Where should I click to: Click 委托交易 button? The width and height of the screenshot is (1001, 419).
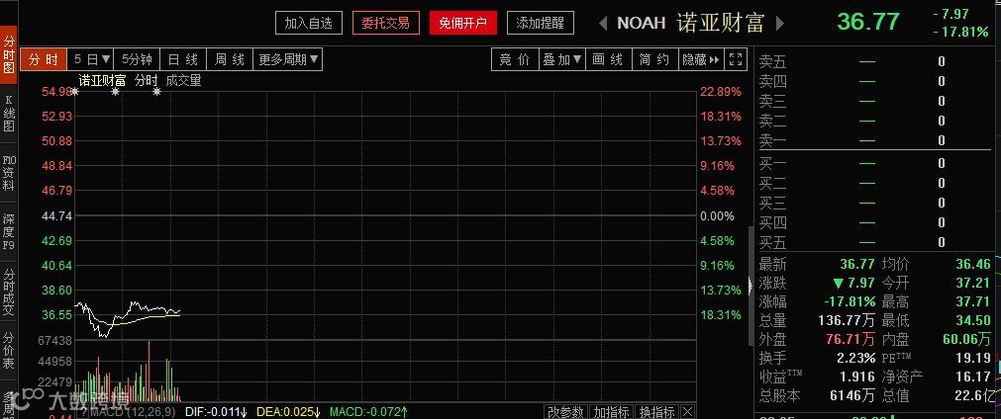coord(385,24)
